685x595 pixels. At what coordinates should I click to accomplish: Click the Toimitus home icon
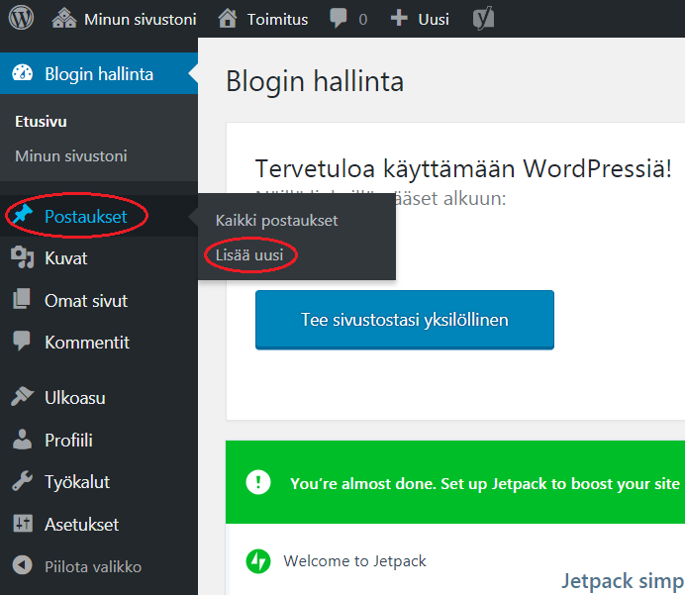pos(228,19)
